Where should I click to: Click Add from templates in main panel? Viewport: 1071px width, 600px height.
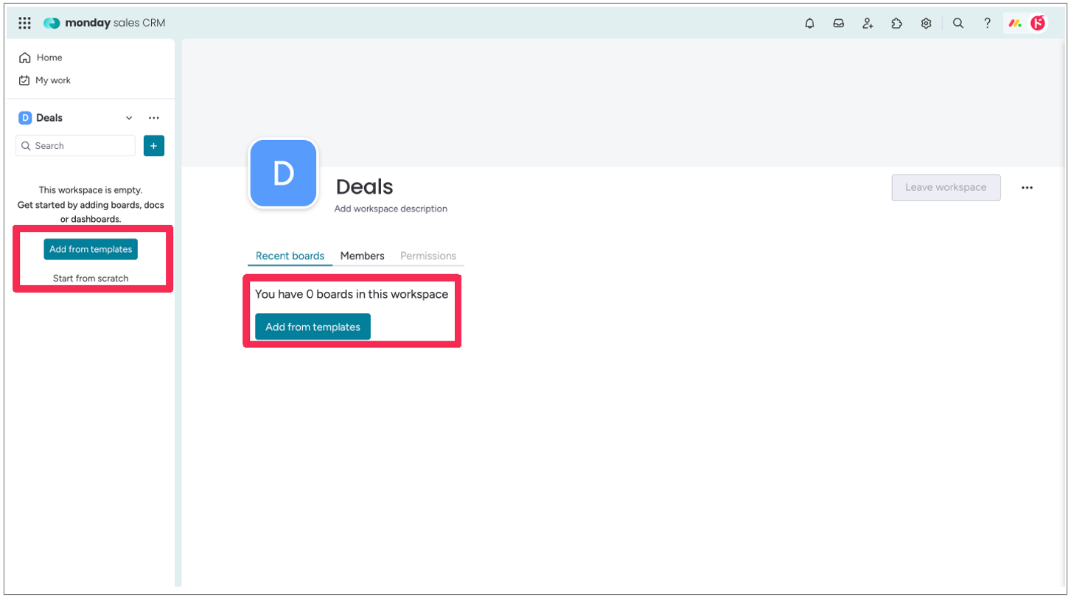coord(313,327)
